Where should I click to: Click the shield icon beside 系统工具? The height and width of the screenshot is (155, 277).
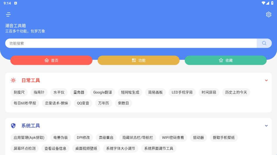pyautogui.click(x=13, y=126)
